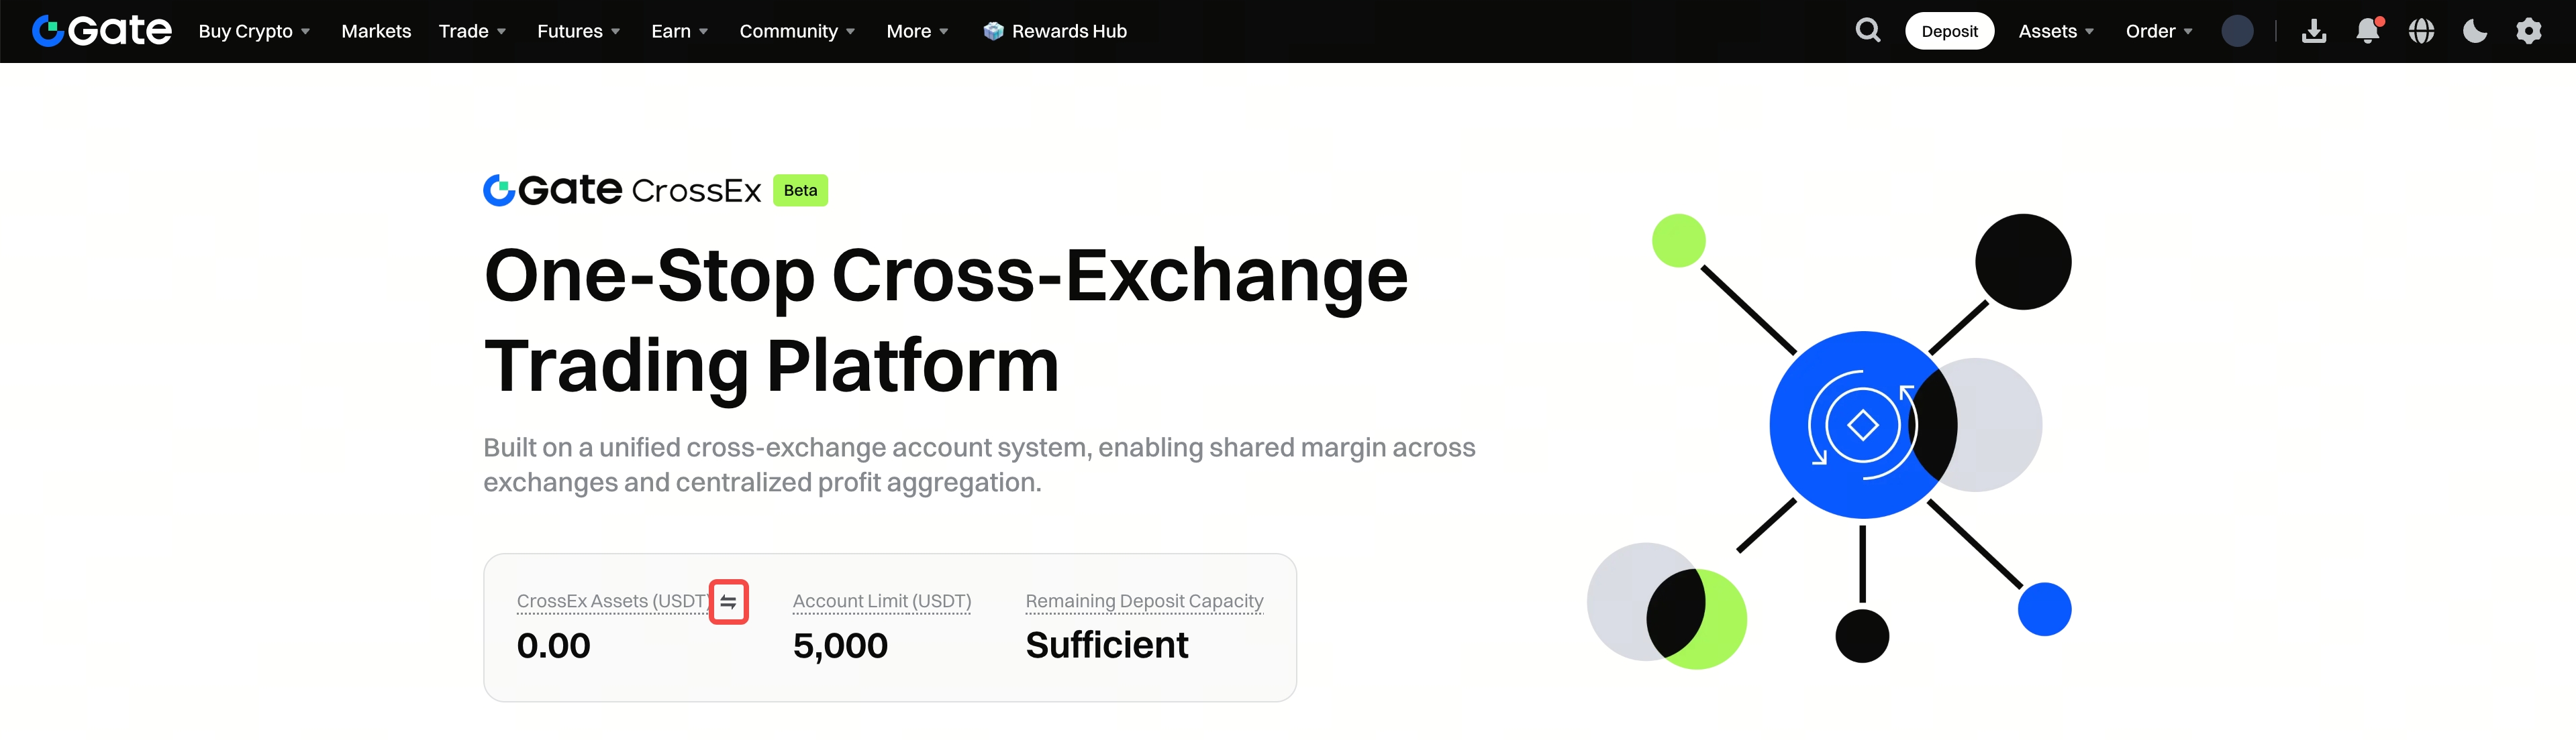Open the Community menu
The width and height of the screenshot is (2576, 740).
pyautogui.click(x=796, y=31)
